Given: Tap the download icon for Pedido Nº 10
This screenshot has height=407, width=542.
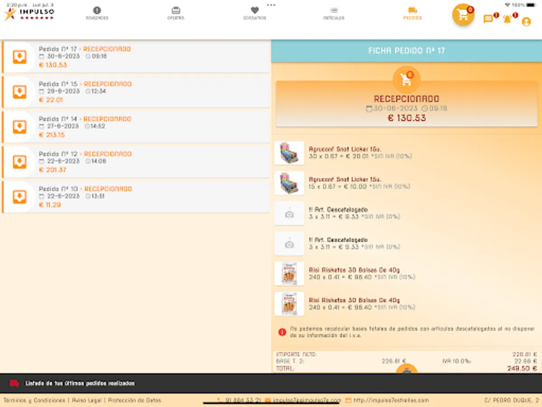Looking at the screenshot, I should point(19,197).
